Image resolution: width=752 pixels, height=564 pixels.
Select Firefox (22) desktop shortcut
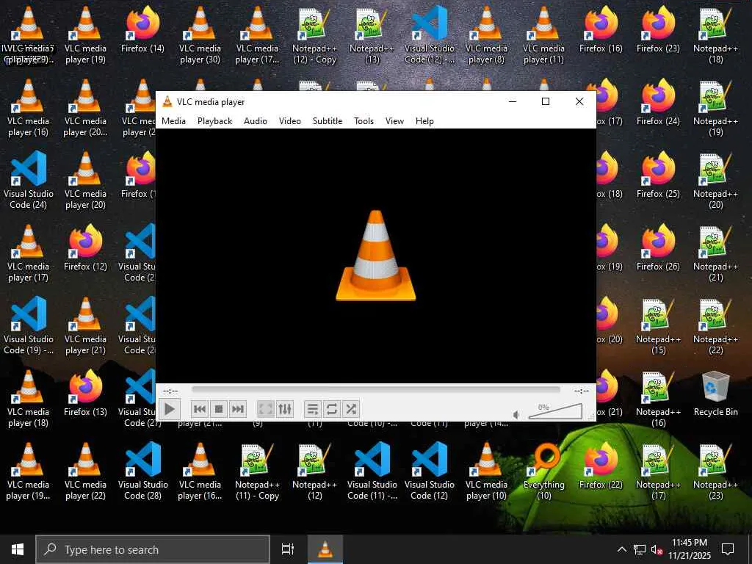tap(601, 466)
